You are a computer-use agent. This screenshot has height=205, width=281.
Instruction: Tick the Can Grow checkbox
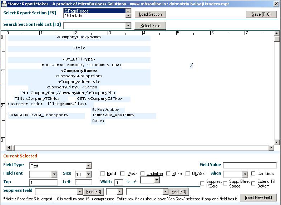tap(253, 174)
